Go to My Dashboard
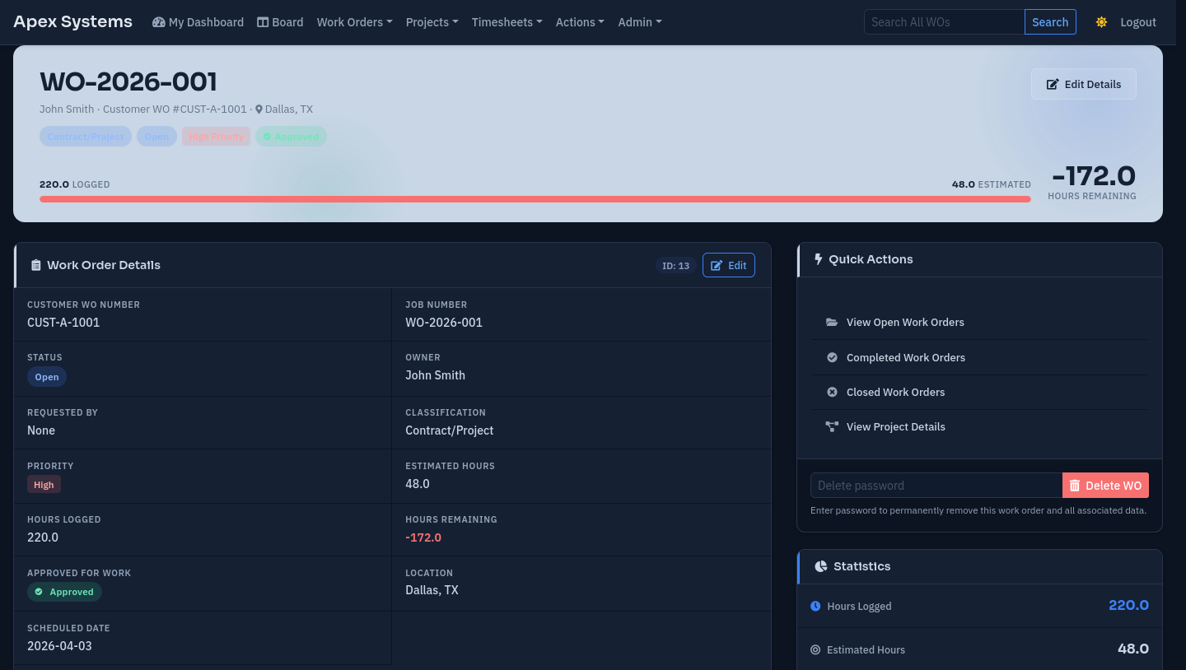 pos(198,22)
